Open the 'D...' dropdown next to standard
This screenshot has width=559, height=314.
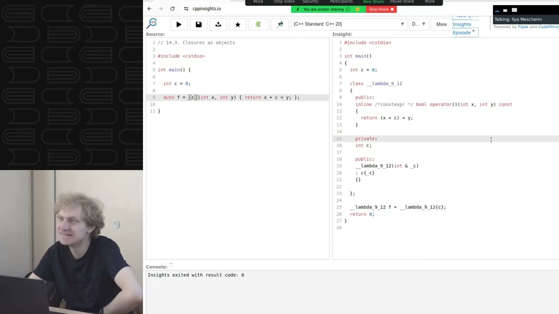tap(418, 24)
